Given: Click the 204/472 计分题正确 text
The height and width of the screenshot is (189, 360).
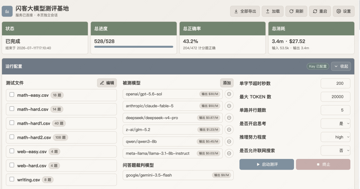Looking at the screenshot, I should (x=199, y=48).
